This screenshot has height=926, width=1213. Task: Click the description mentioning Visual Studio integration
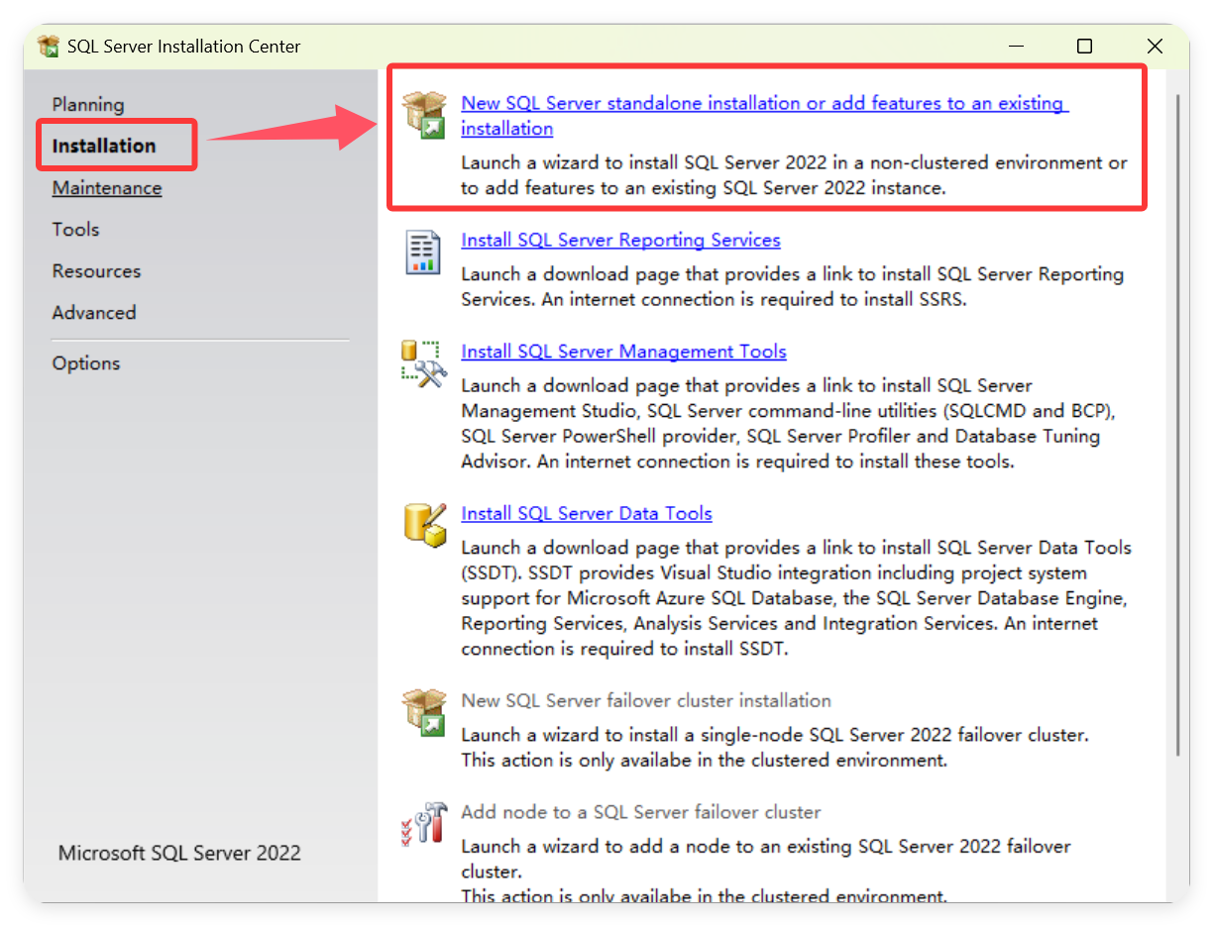795,598
